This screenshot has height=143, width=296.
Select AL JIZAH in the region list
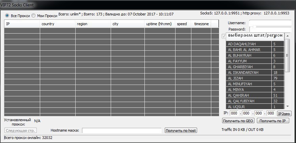coord(248,78)
